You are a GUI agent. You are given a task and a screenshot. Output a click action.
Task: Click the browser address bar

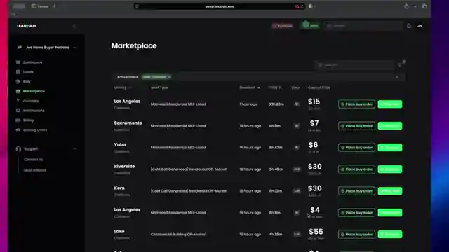tap(219, 6)
